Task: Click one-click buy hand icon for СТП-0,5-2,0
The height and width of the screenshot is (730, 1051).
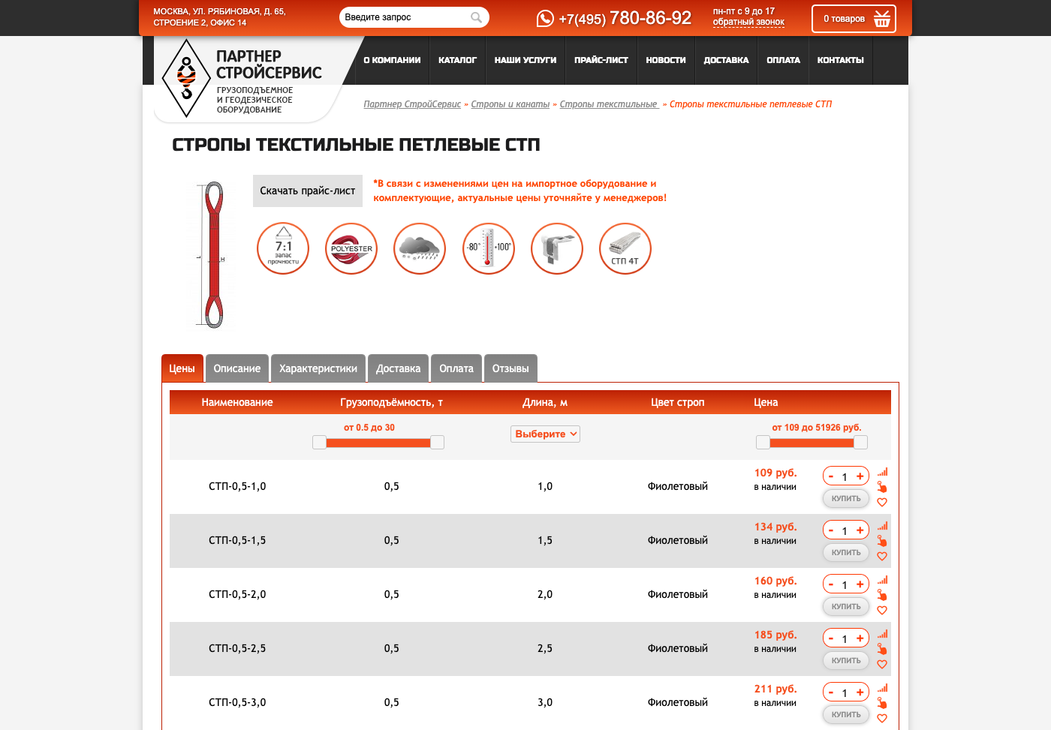Action: pos(882,595)
